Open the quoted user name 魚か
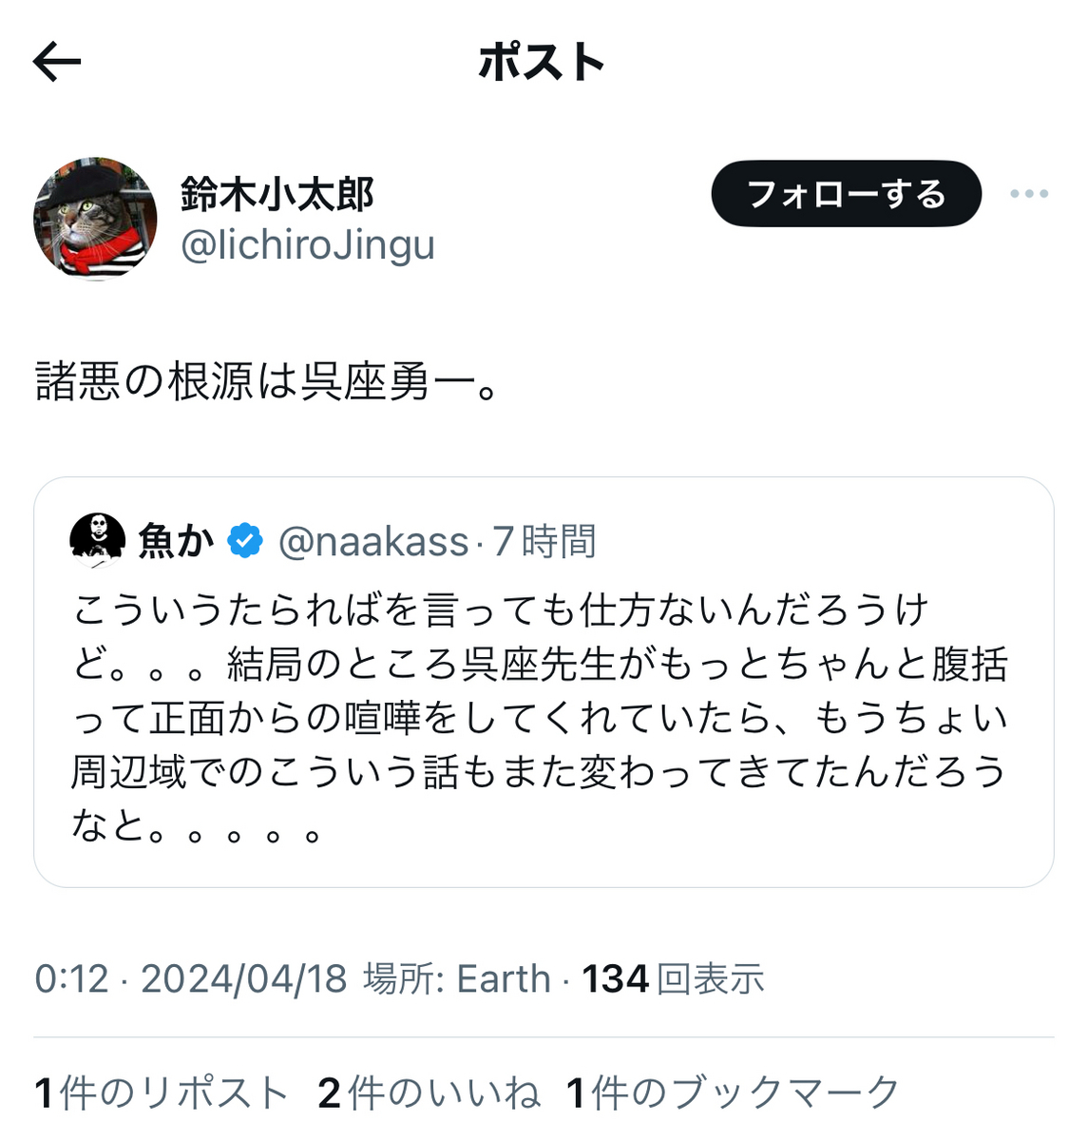1088x1141 pixels. pos(176,541)
